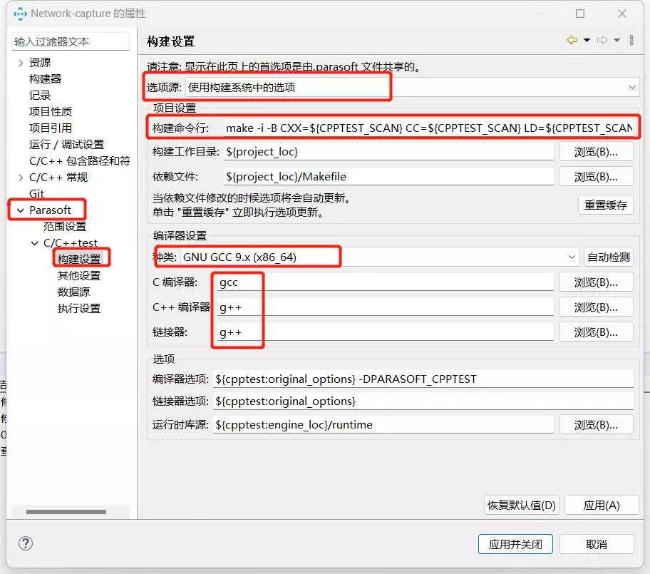This screenshot has height=574, width=650.
Task: Click the 重置缓存 button
Action: point(606,205)
